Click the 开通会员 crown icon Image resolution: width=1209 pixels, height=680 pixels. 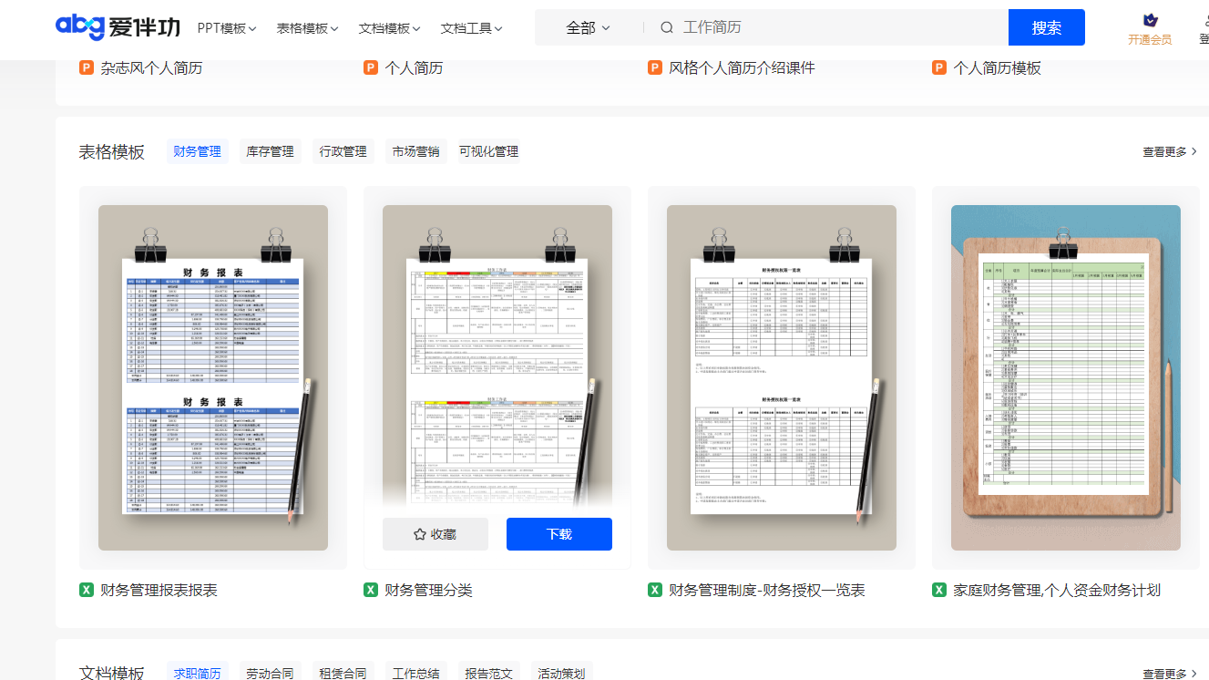pyautogui.click(x=1150, y=20)
